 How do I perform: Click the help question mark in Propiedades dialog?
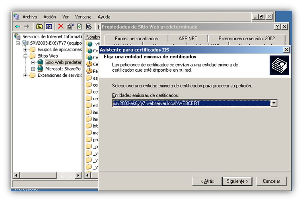tap(277, 27)
